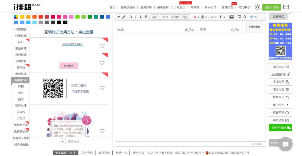Open the online chat bubble

click(x=285, y=144)
